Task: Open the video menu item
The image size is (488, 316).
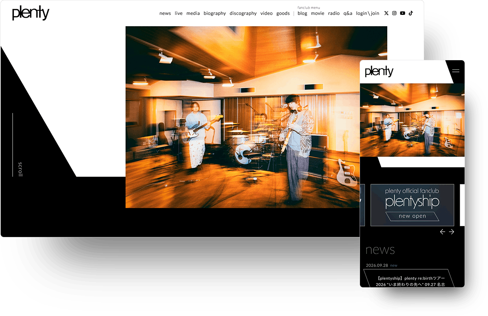Action: pyautogui.click(x=266, y=13)
